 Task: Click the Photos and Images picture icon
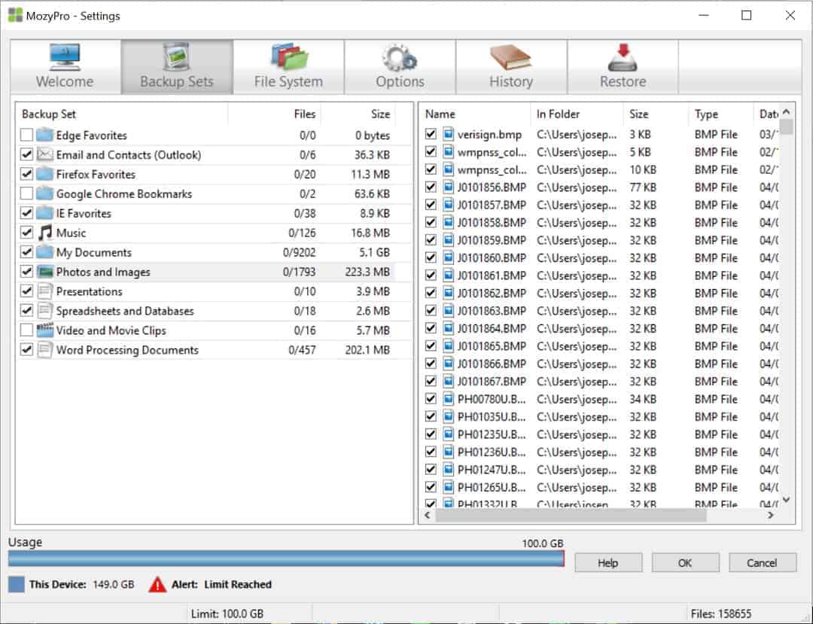click(45, 272)
